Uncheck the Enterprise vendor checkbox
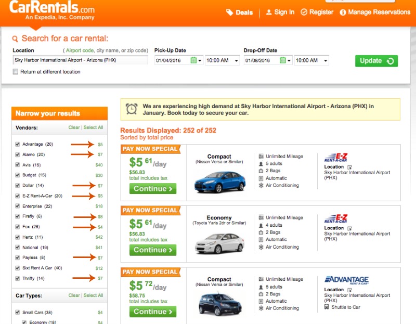The width and height of the screenshot is (416, 324). [x=18, y=206]
